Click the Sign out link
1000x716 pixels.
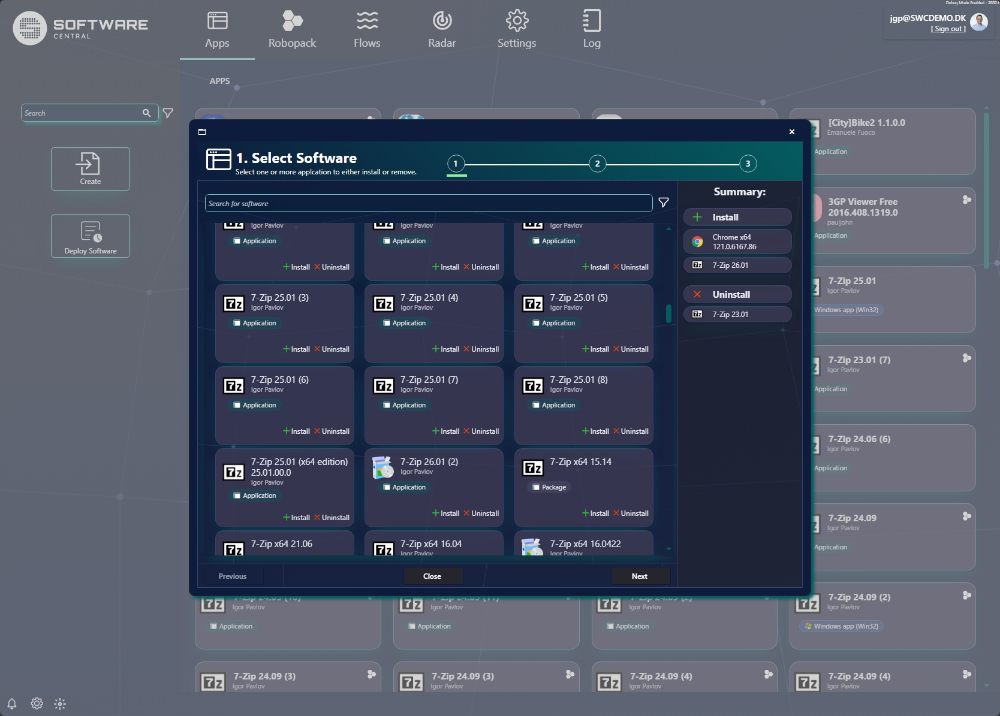pyautogui.click(x=948, y=29)
